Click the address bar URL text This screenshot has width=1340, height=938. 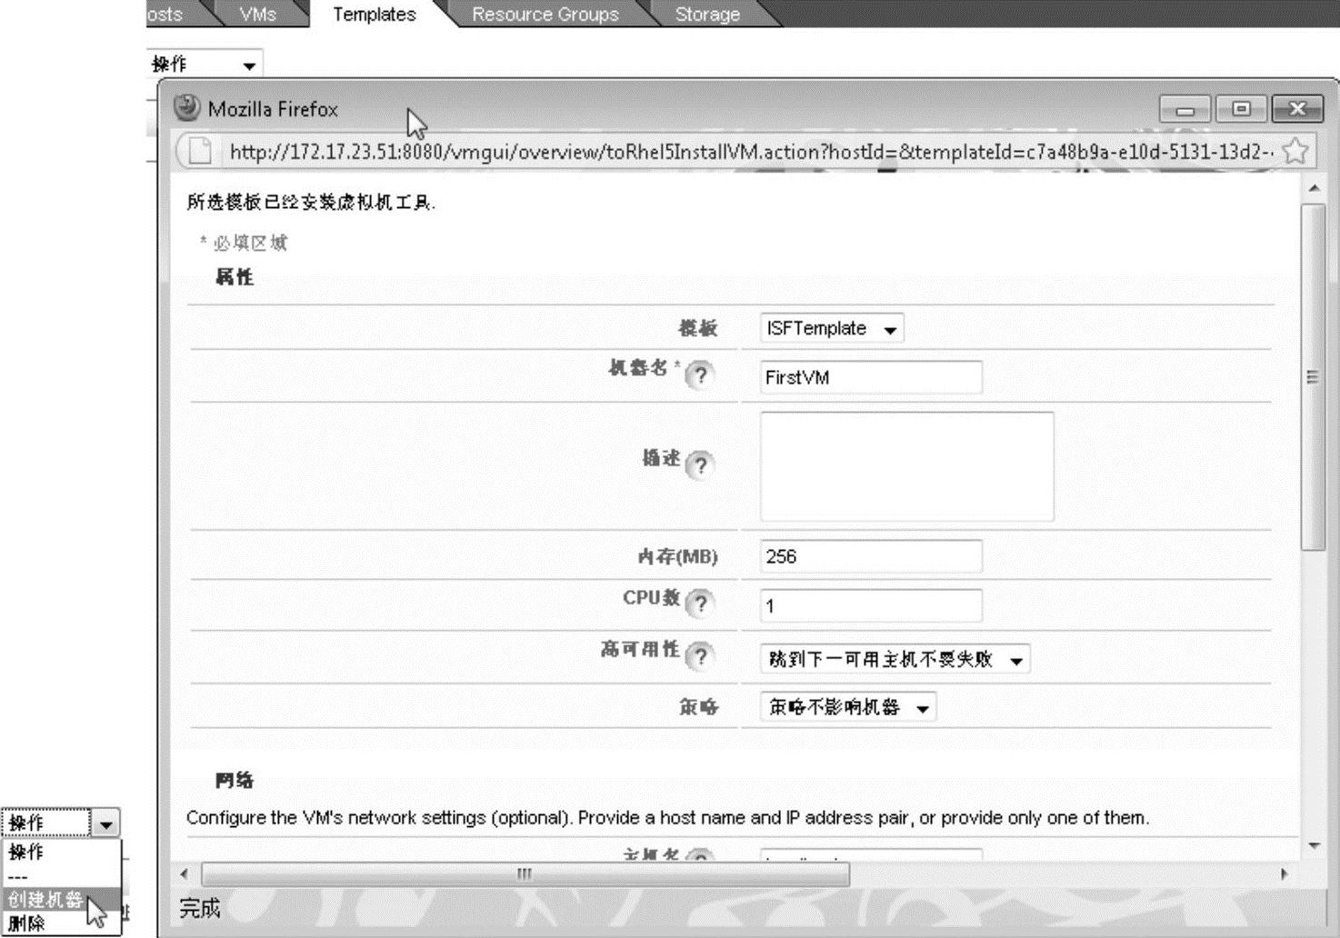[x=751, y=152]
